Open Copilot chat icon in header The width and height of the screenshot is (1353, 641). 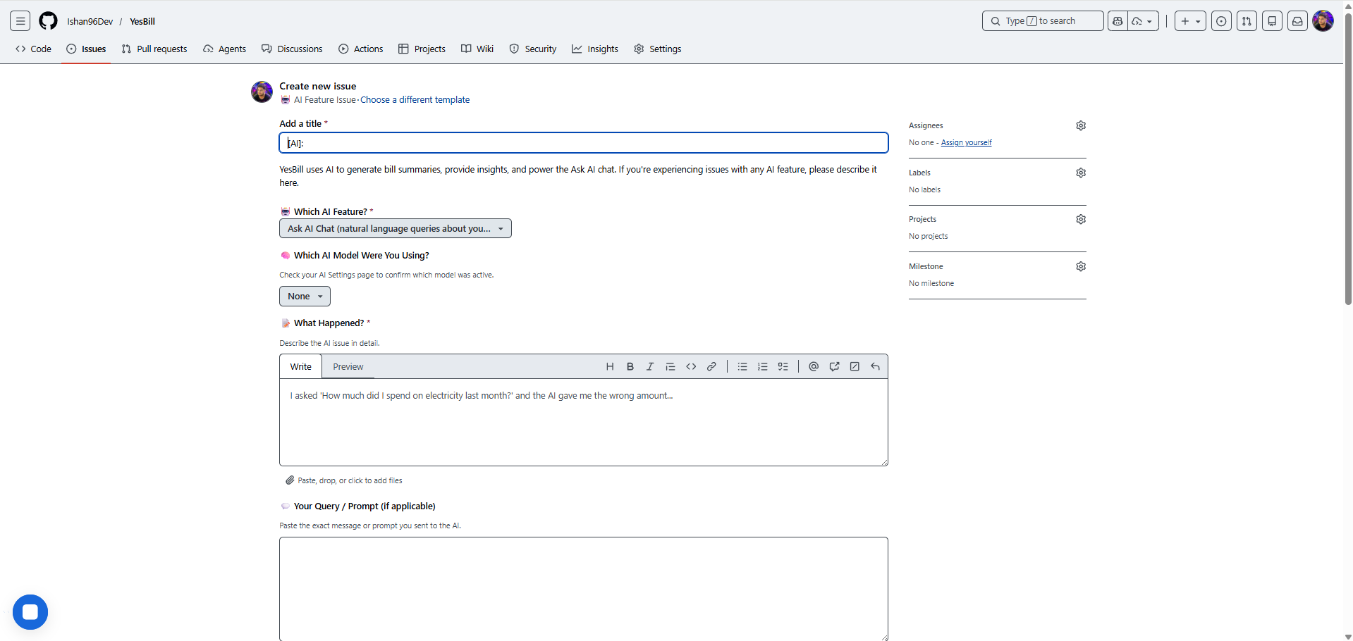pos(1118,21)
